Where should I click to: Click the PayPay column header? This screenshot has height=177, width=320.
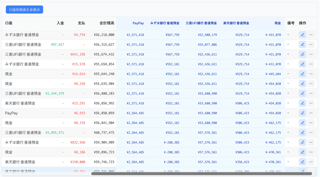pyautogui.click(x=138, y=23)
